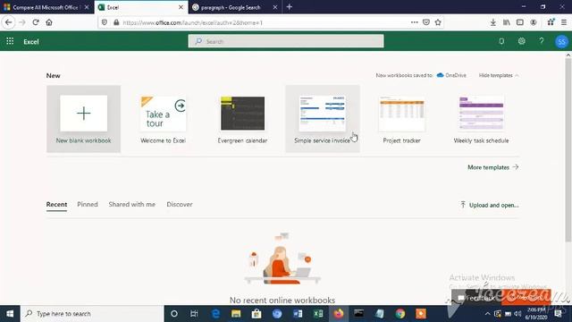572x322 pixels.
Task: Click the taskbar Type here to search box
Action: pyautogui.click(x=92, y=314)
